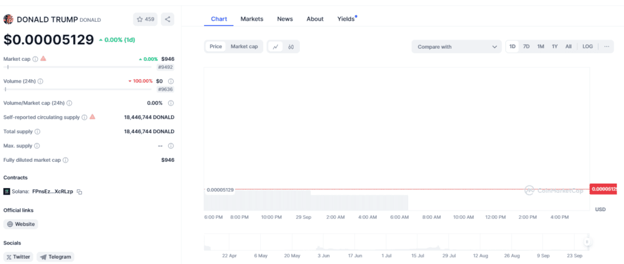Click the 100.00% volume change value
The height and width of the screenshot is (264, 624).
pos(141,81)
